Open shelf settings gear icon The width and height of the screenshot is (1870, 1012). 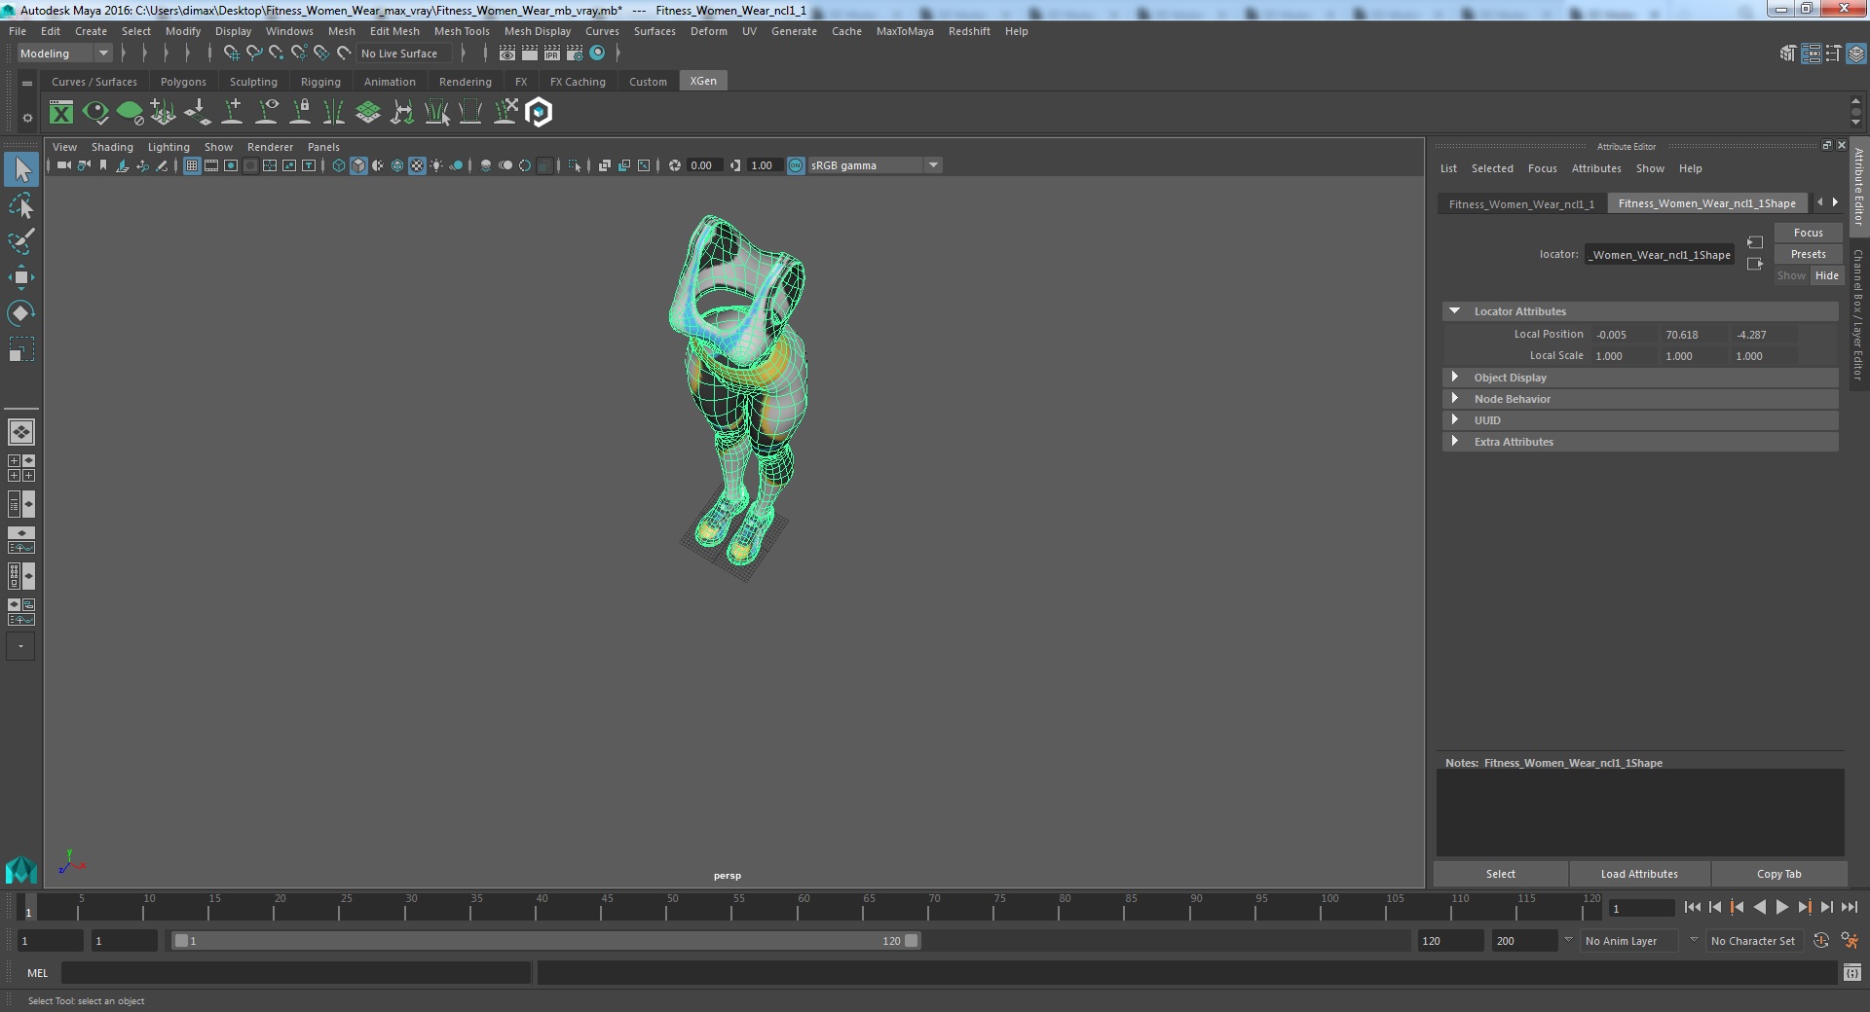coord(27,118)
